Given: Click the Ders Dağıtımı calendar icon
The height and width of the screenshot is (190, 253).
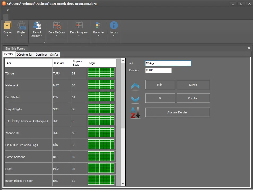Looking at the screenshot, I should [x=57, y=25].
